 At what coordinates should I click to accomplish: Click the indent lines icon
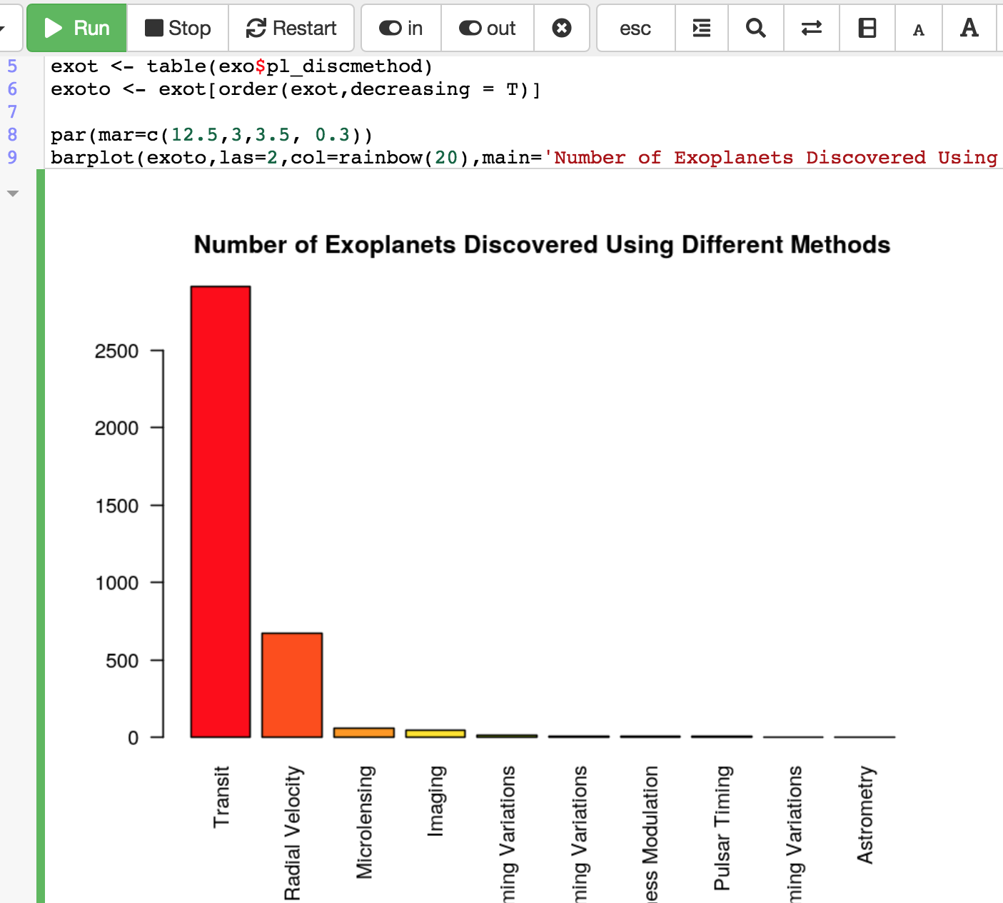702,28
